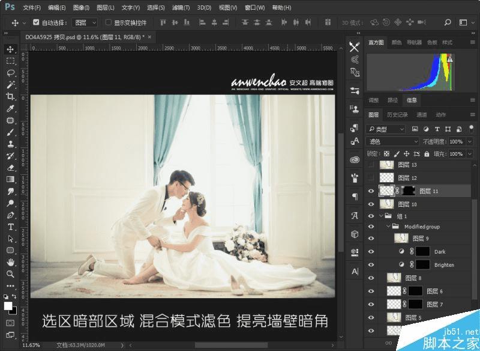The height and width of the screenshot is (351, 480).
Task: Click the lock all padlock icon
Action: pos(427,154)
